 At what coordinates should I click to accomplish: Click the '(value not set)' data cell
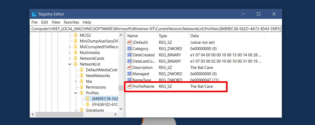pyautogui.click(x=202, y=42)
